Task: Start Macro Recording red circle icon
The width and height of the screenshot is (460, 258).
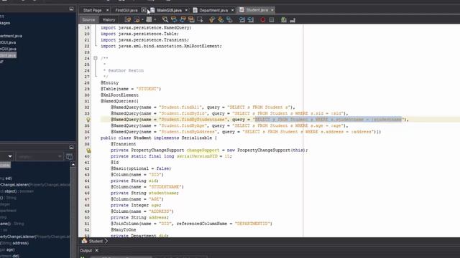Action: point(262,19)
